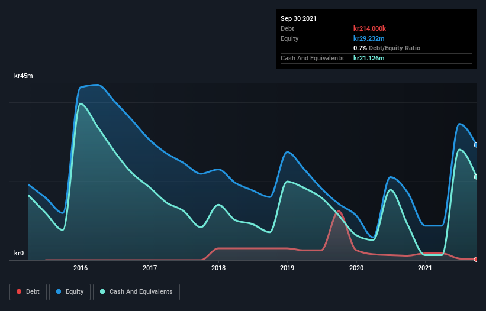Click the 0.7% Debt/Equity Ratio text
The width and height of the screenshot is (486, 311).
pos(387,48)
